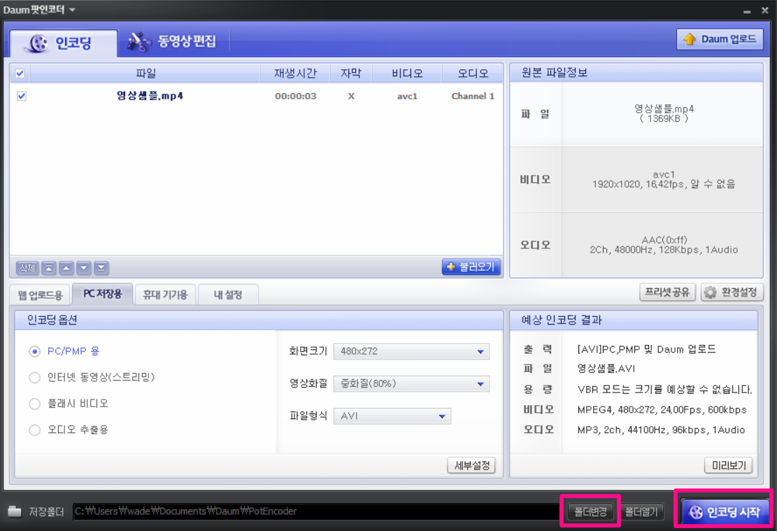Move selected file down one position
This screenshot has height=531, width=777.
[x=84, y=268]
